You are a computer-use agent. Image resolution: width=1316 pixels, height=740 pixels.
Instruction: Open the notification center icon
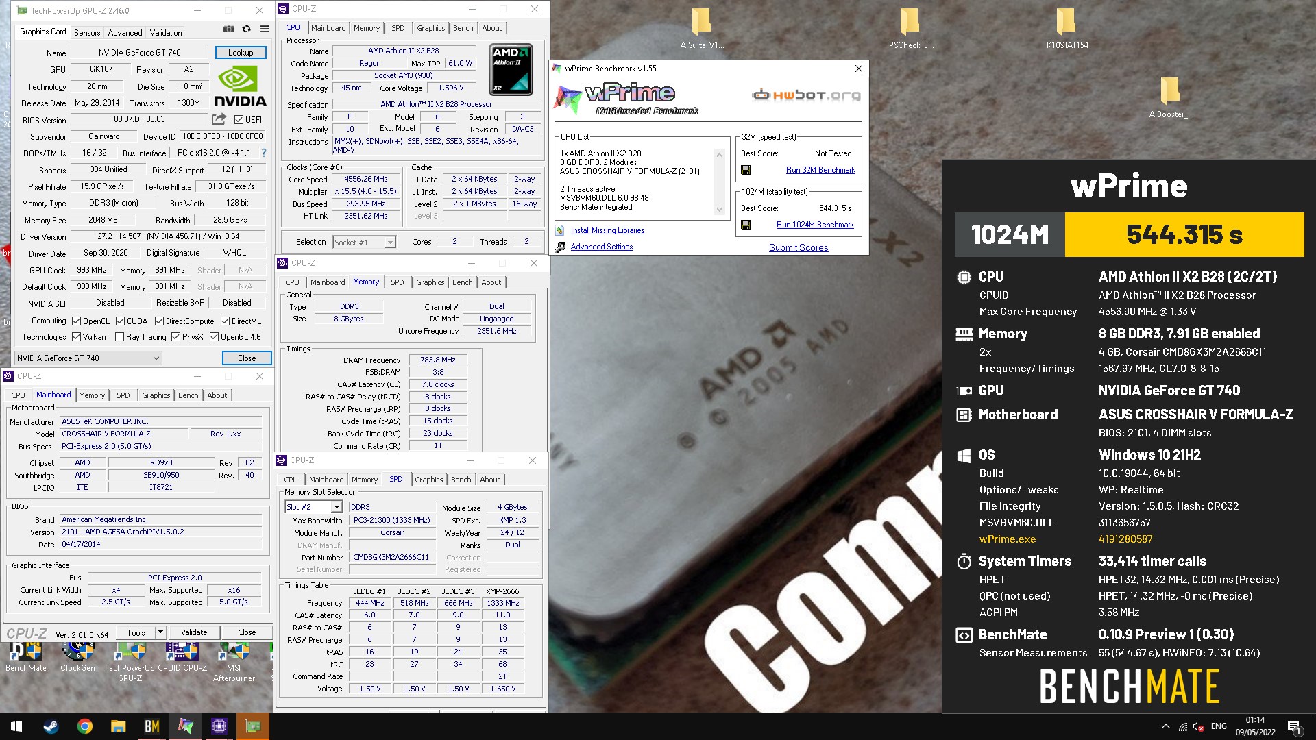1294,726
